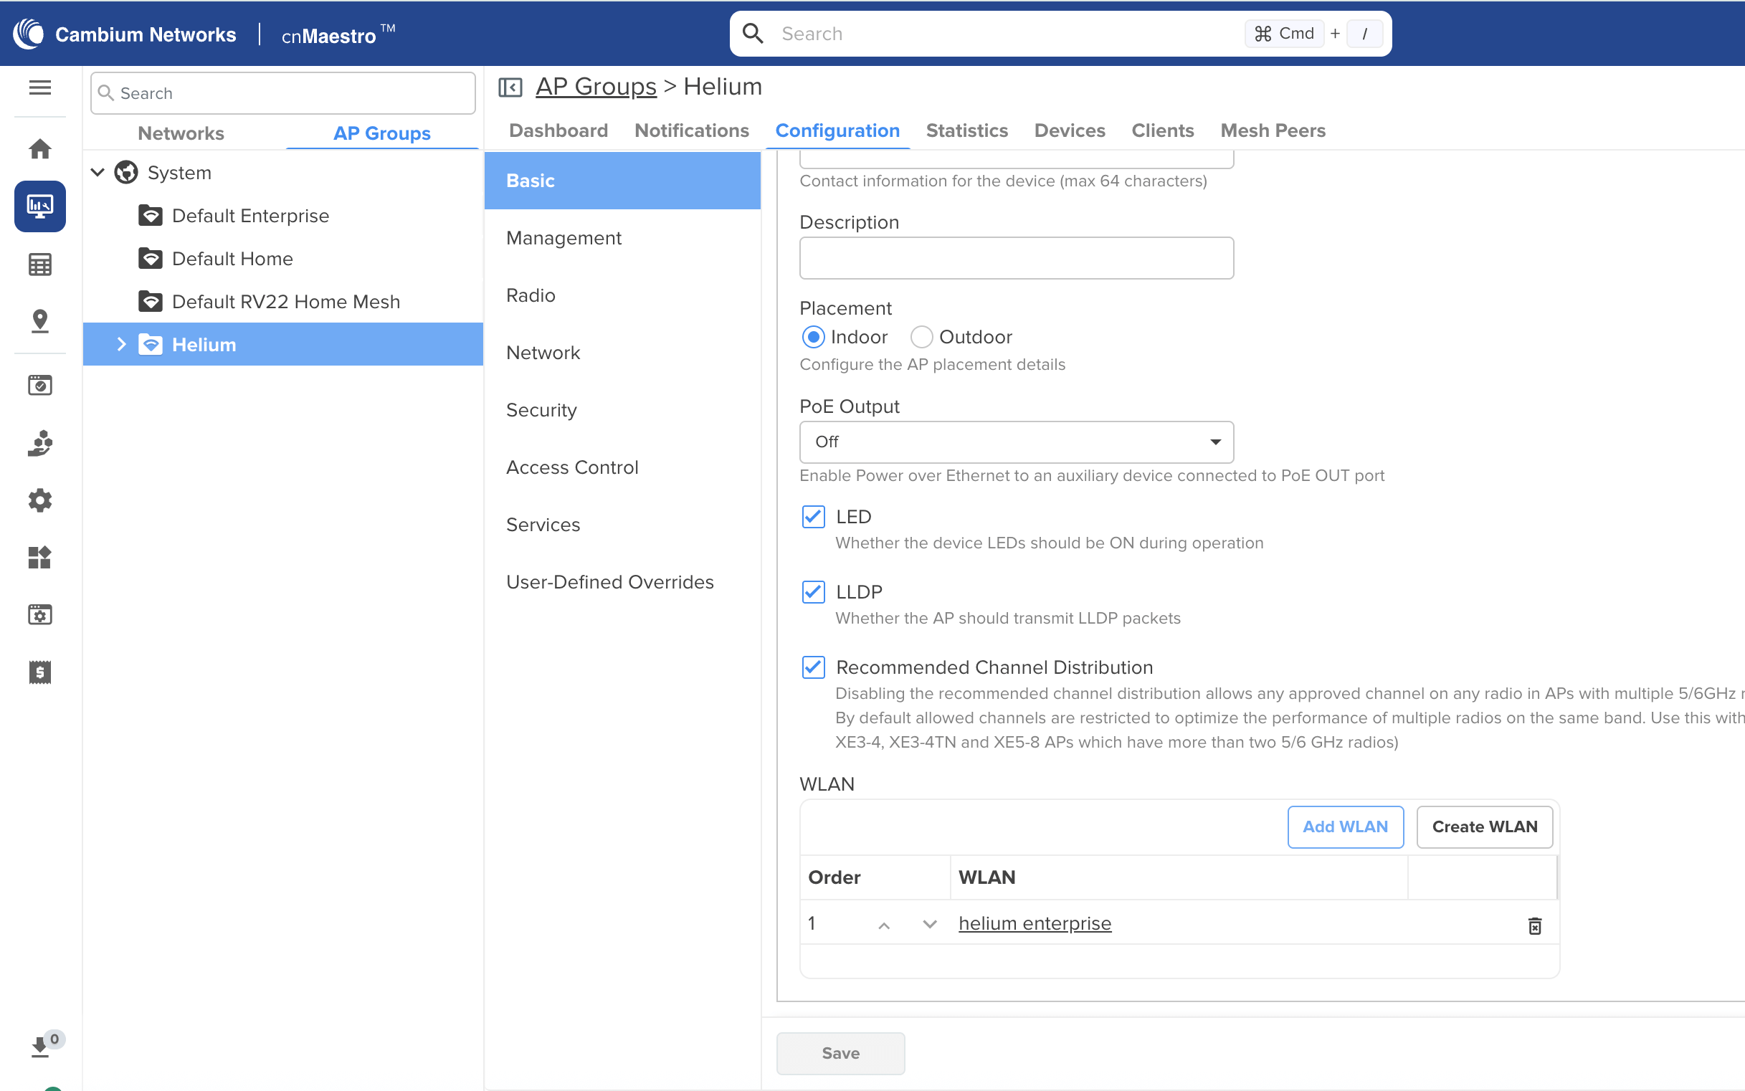Open the Radio configuration section
Viewport: 1745px width, 1091px height.
pos(531,295)
